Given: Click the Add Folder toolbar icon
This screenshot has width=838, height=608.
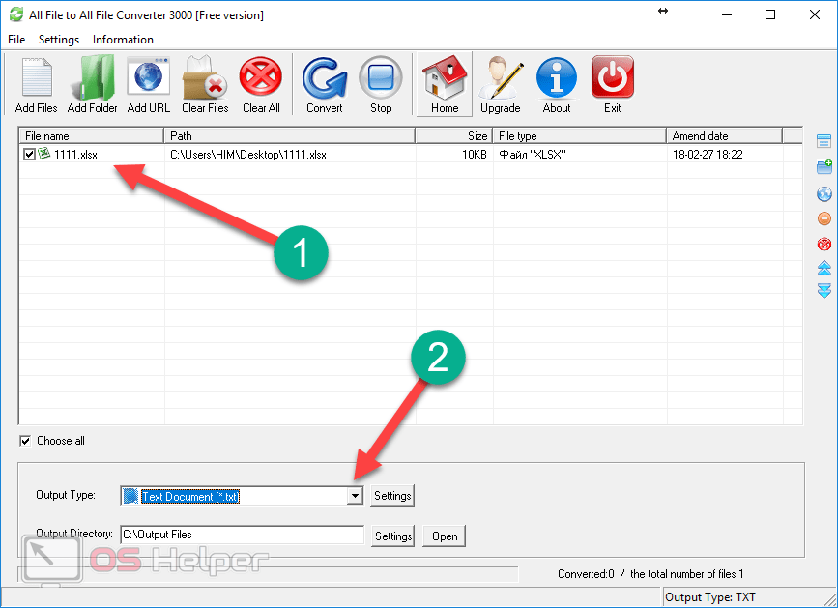Looking at the screenshot, I should pyautogui.click(x=93, y=78).
